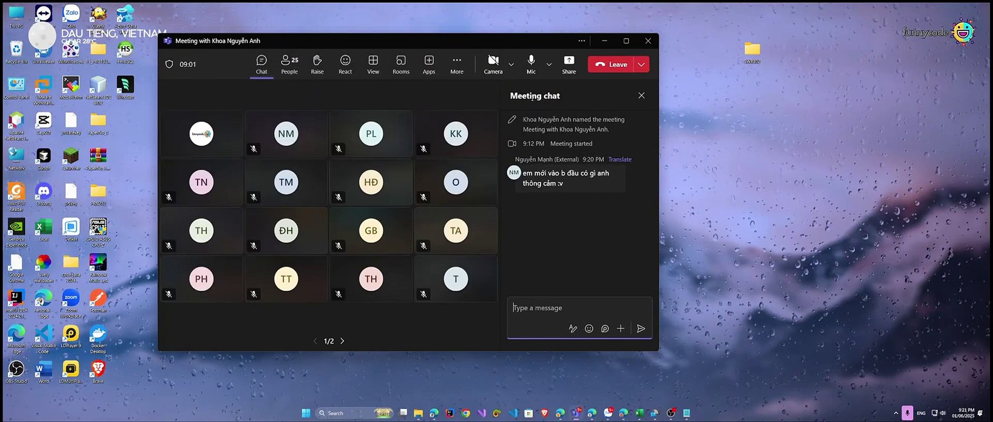Viewport: 993px width, 422px height.
Task: Select the GB participant tile
Action: click(371, 230)
